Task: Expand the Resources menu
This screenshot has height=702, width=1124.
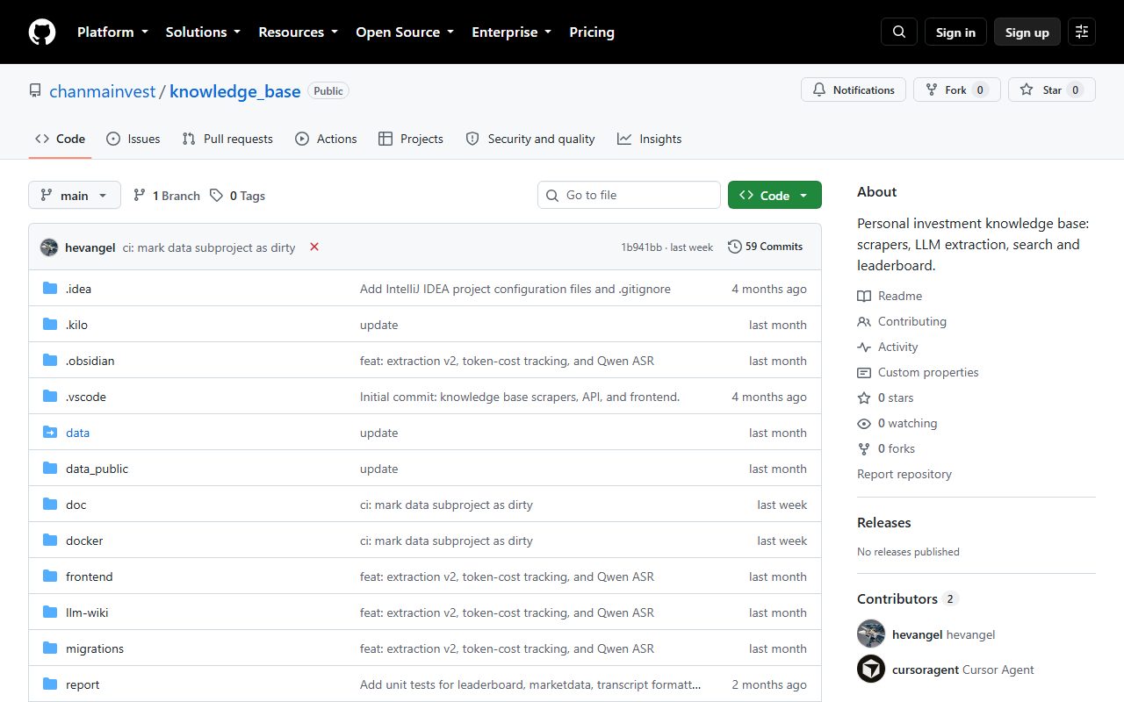Action: (298, 32)
